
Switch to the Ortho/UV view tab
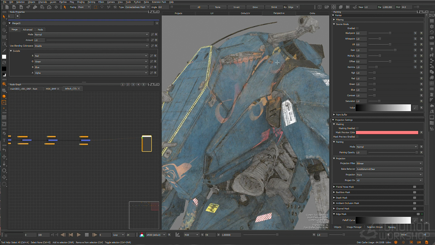click(x=245, y=13)
